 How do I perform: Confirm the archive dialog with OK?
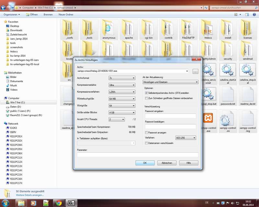pyautogui.click(x=145, y=163)
